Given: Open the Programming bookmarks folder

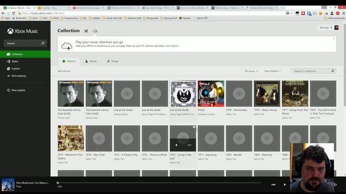Looking at the screenshot, I should (x=69, y=18).
